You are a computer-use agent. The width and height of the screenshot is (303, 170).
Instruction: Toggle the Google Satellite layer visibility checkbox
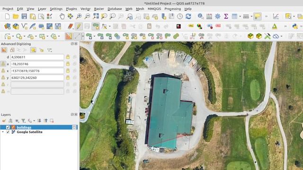[x=8, y=132]
